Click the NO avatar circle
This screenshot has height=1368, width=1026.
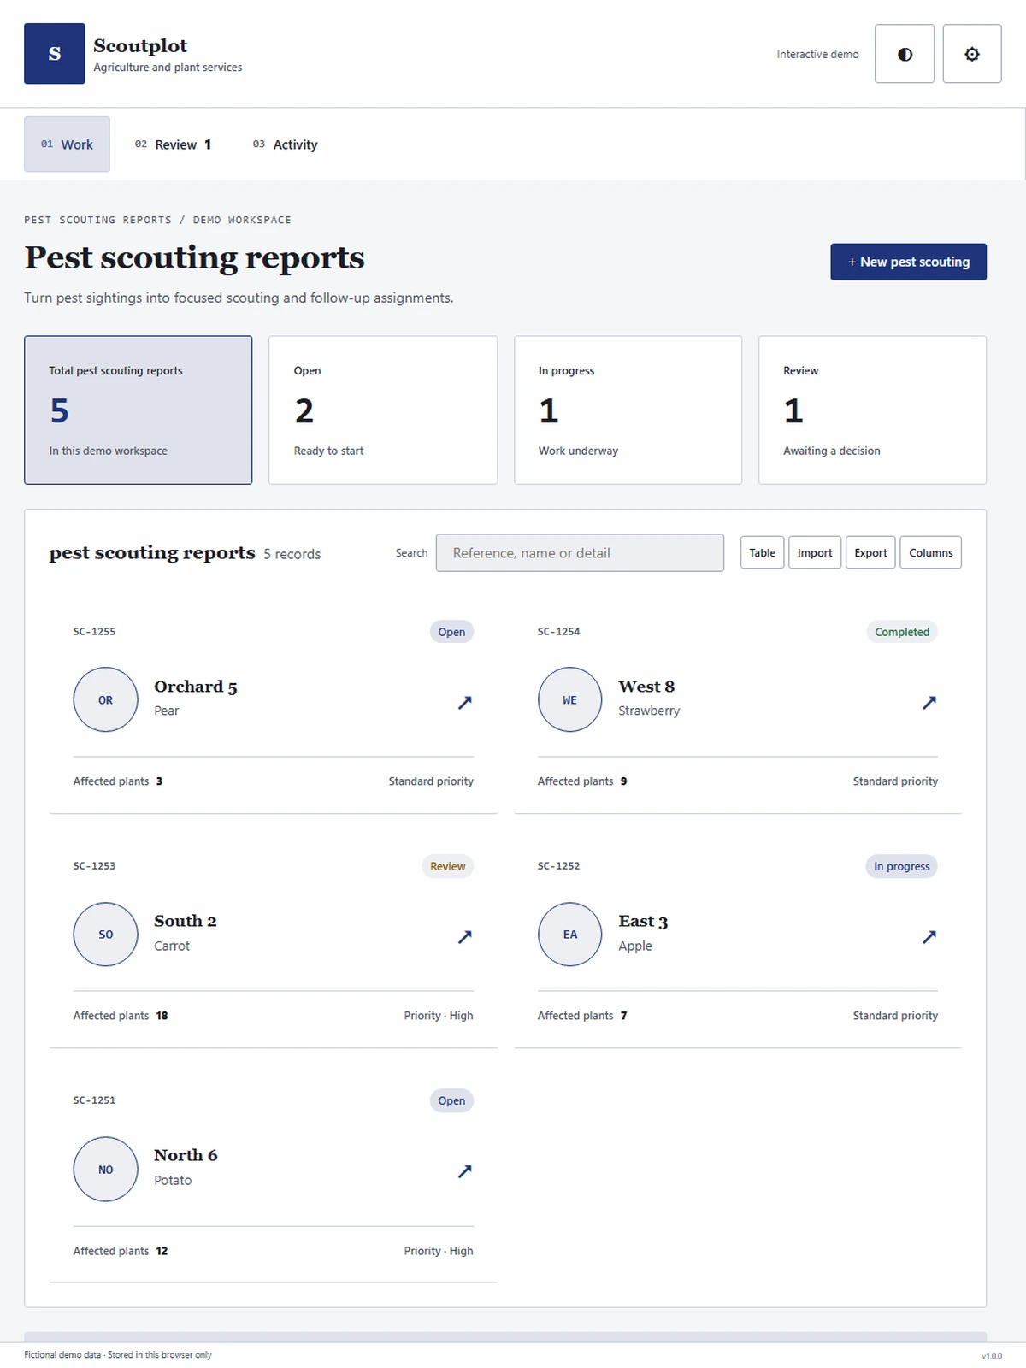(105, 1169)
